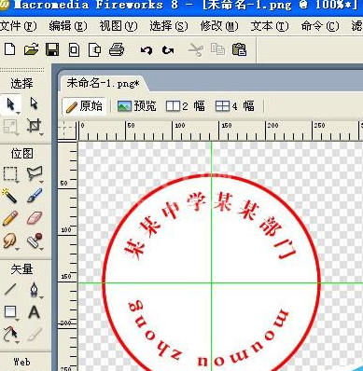Click the 某某中学某某部门 curved text
363x371 pixels.
(209, 226)
